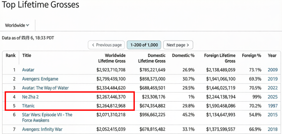Open the 2015 year link
Screen dimensions: 282x134
[x=272, y=115]
